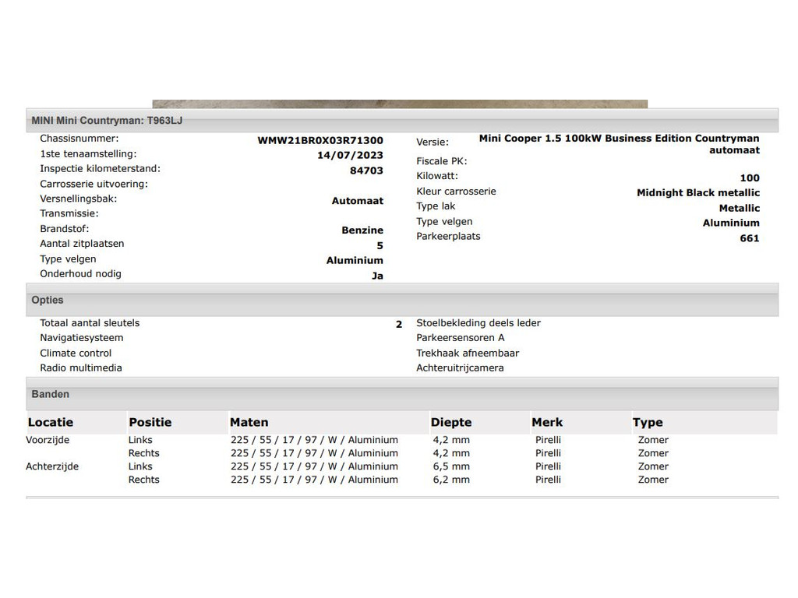The height and width of the screenshot is (598, 798).
Task: Click the Voorzijde location cell
Action: 48,440
